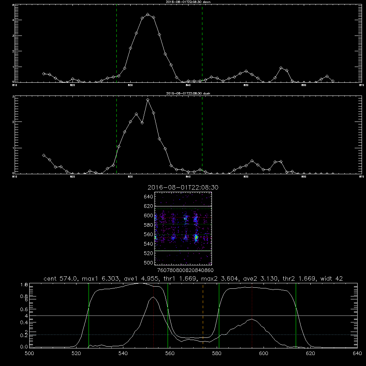Click the y-axis label 4 on dawn plot
The height and width of the screenshot is (366, 366).
pyautogui.click(x=13, y=20)
